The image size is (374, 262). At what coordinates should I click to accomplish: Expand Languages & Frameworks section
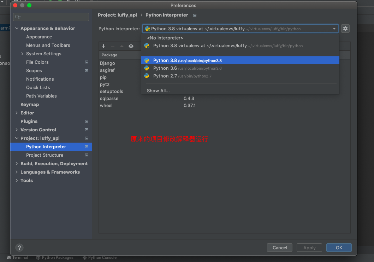tap(17, 172)
